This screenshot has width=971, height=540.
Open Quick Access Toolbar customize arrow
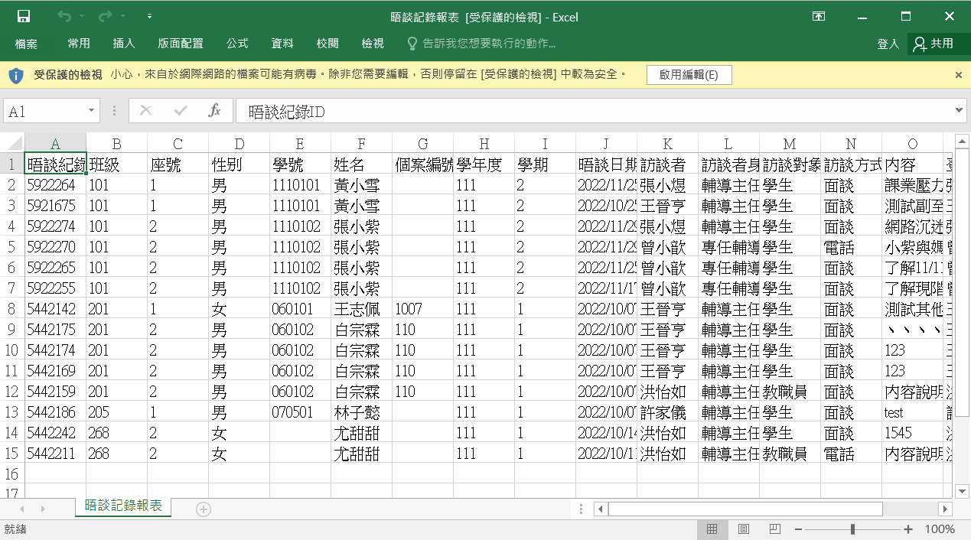(x=149, y=16)
